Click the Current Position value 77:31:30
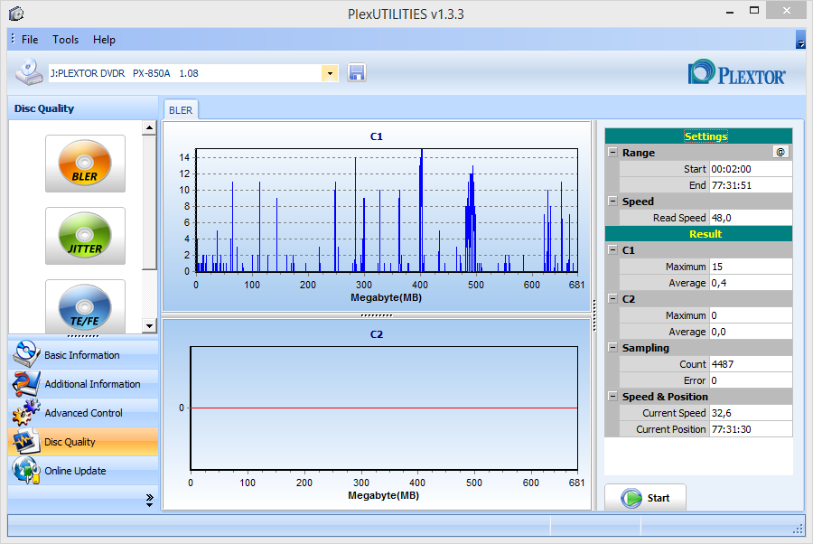 pyautogui.click(x=751, y=429)
